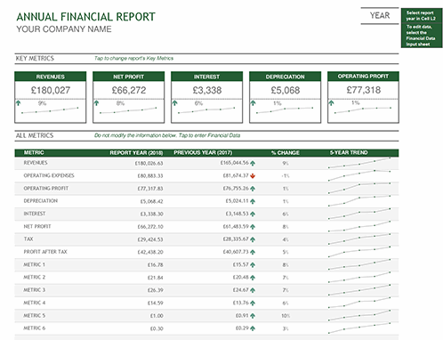Image resolution: width=443 pixels, height=340 pixels.
Task: Click the up arrow in Metric 3 row
Action: click(253, 290)
